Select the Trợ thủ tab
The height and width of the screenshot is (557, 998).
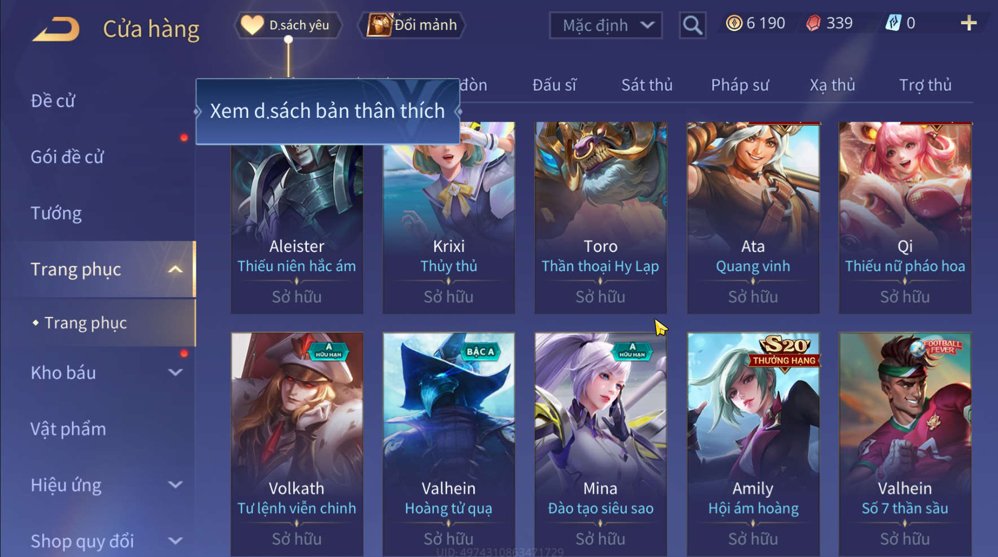(x=925, y=85)
